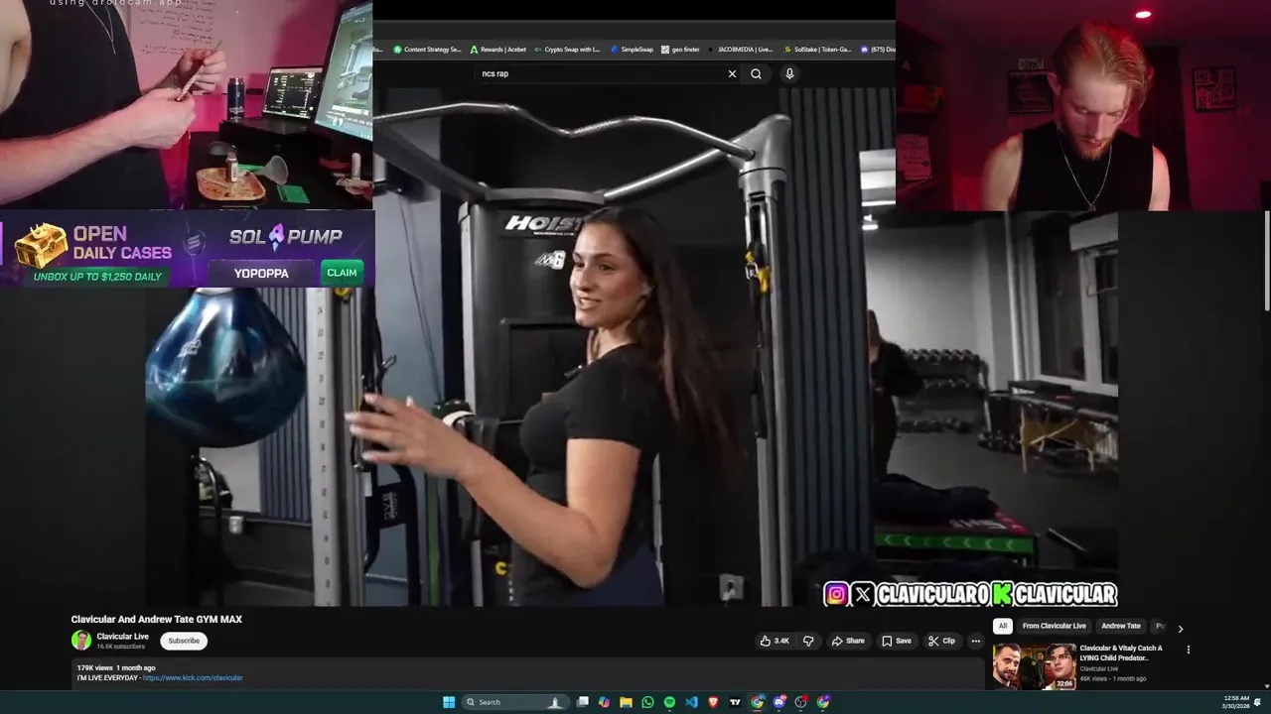Open 'Content Strategy Se...' bookmark
Screen dimensions: 1271x714
click(427, 49)
